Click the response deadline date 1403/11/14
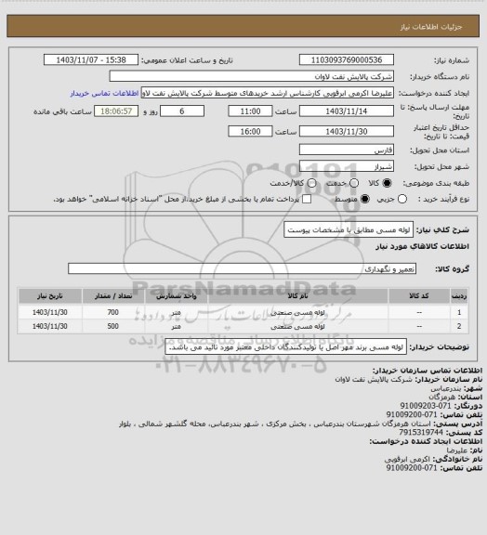Image resolution: width=487 pixels, height=535 pixels. pyautogui.click(x=347, y=111)
